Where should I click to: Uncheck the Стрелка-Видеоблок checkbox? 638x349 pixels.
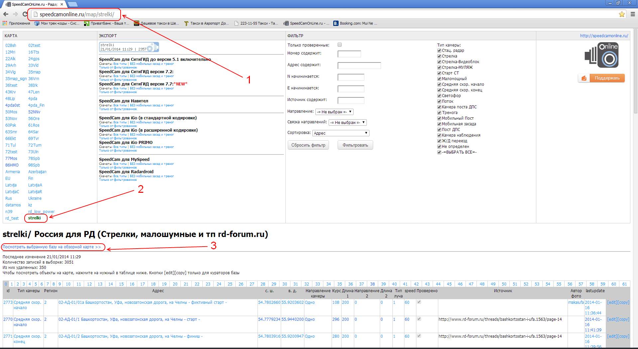[439, 62]
